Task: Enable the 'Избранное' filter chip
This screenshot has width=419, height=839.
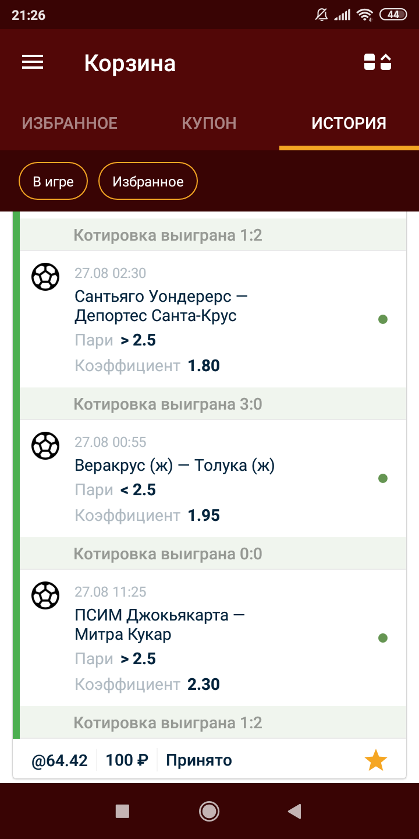Action: [x=148, y=182]
